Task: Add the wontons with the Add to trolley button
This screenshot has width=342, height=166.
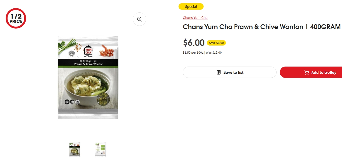Action: tap(311, 72)
